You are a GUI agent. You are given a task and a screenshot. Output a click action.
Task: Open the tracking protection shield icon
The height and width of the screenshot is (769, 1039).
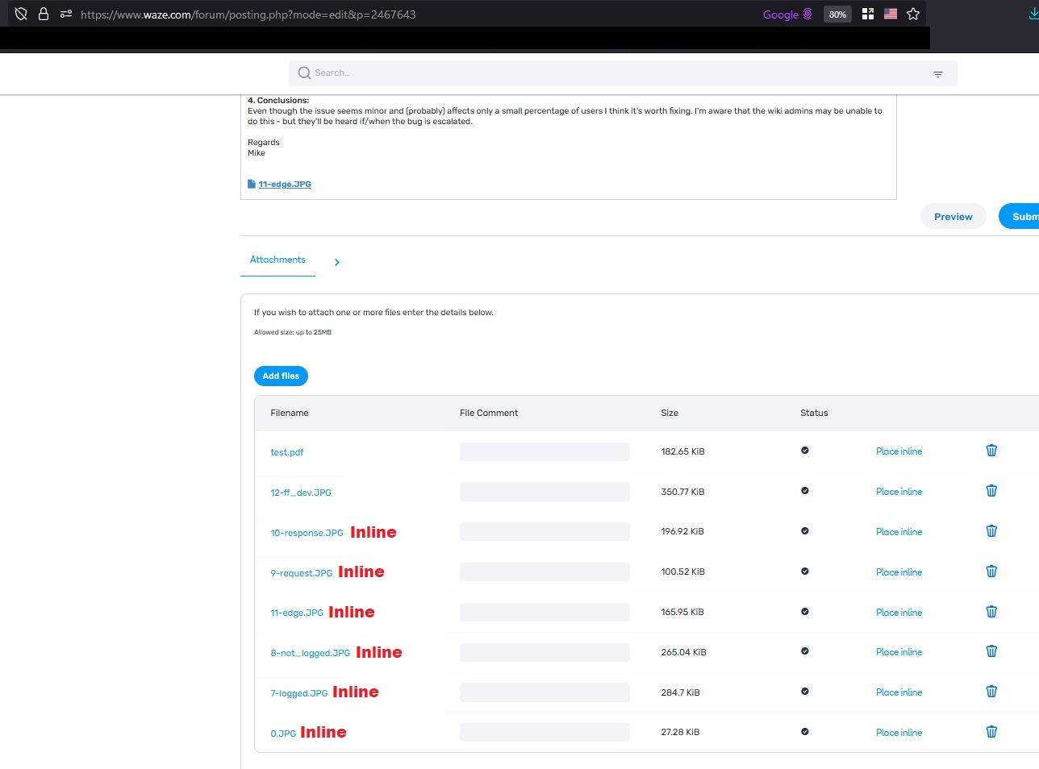[x=22, y=14]
